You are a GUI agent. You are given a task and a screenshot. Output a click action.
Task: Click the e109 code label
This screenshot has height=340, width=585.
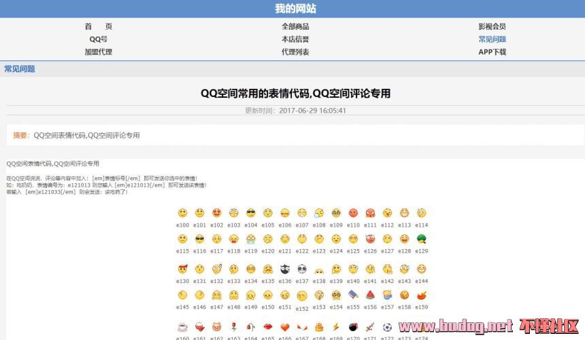point(336,225)
